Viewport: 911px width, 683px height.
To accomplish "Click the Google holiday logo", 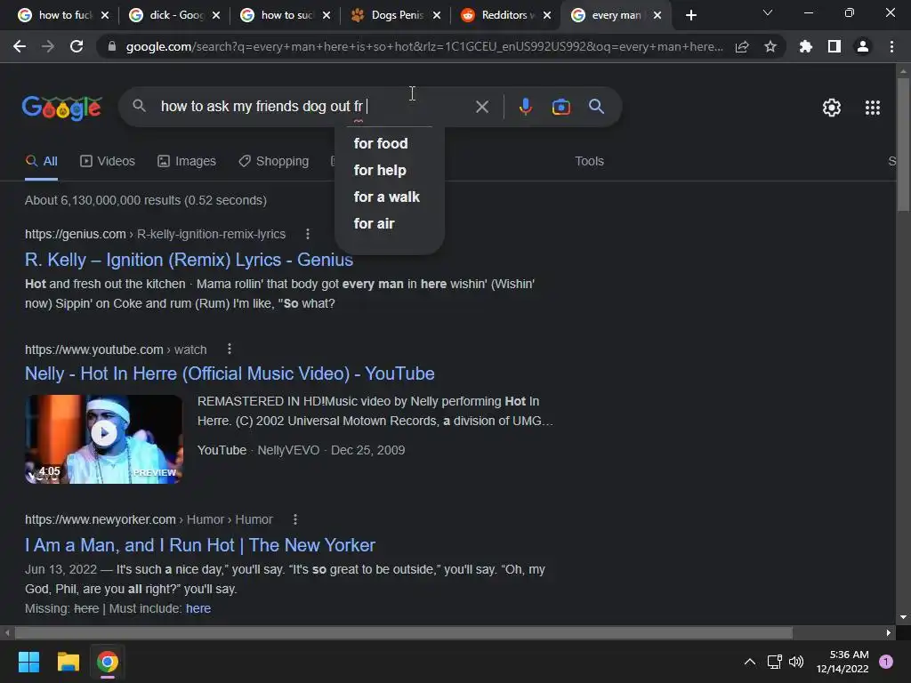I will [x=62, y=108].
